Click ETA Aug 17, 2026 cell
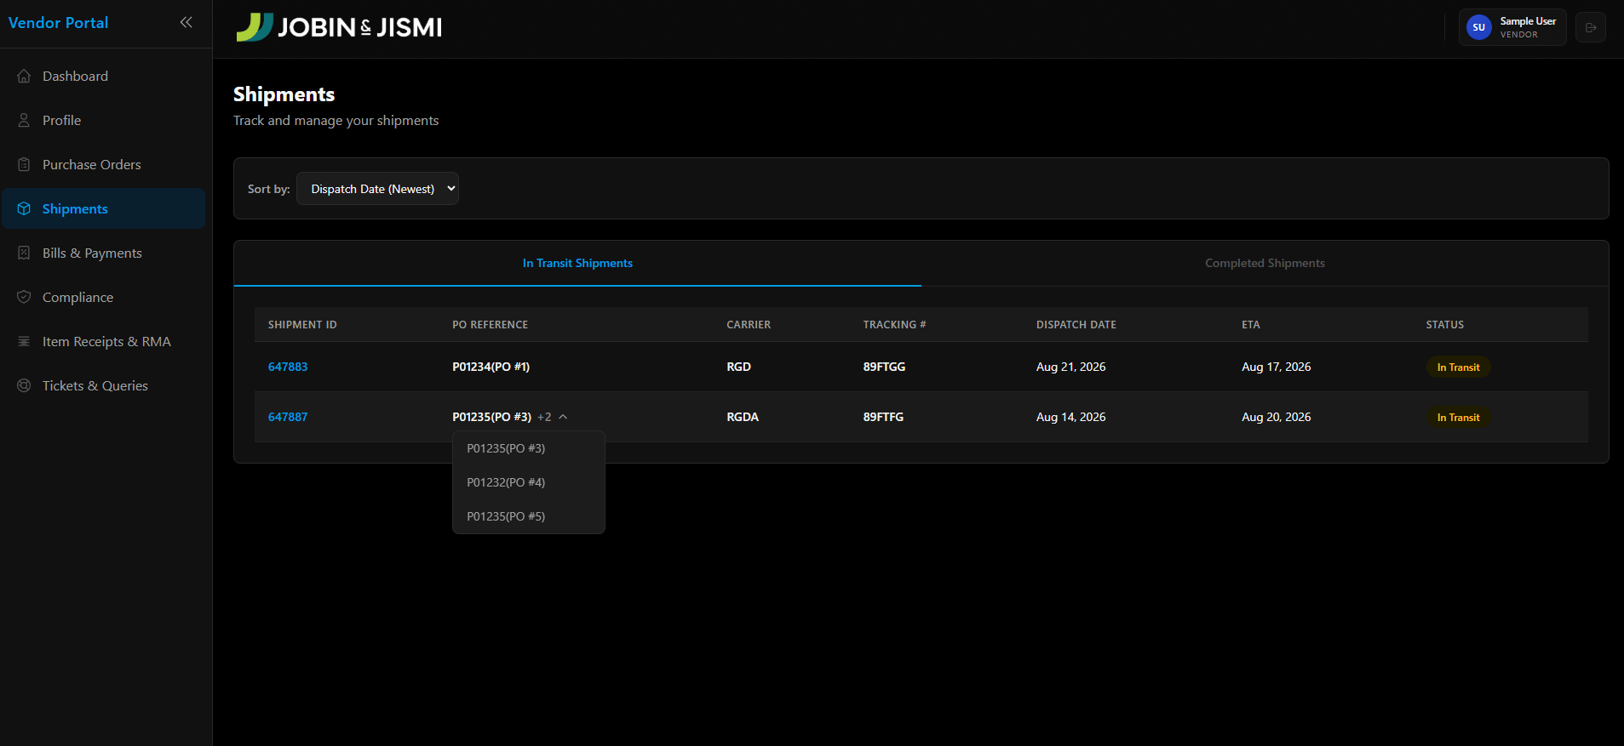1624x746 pixels. [x=1276, y=367]
